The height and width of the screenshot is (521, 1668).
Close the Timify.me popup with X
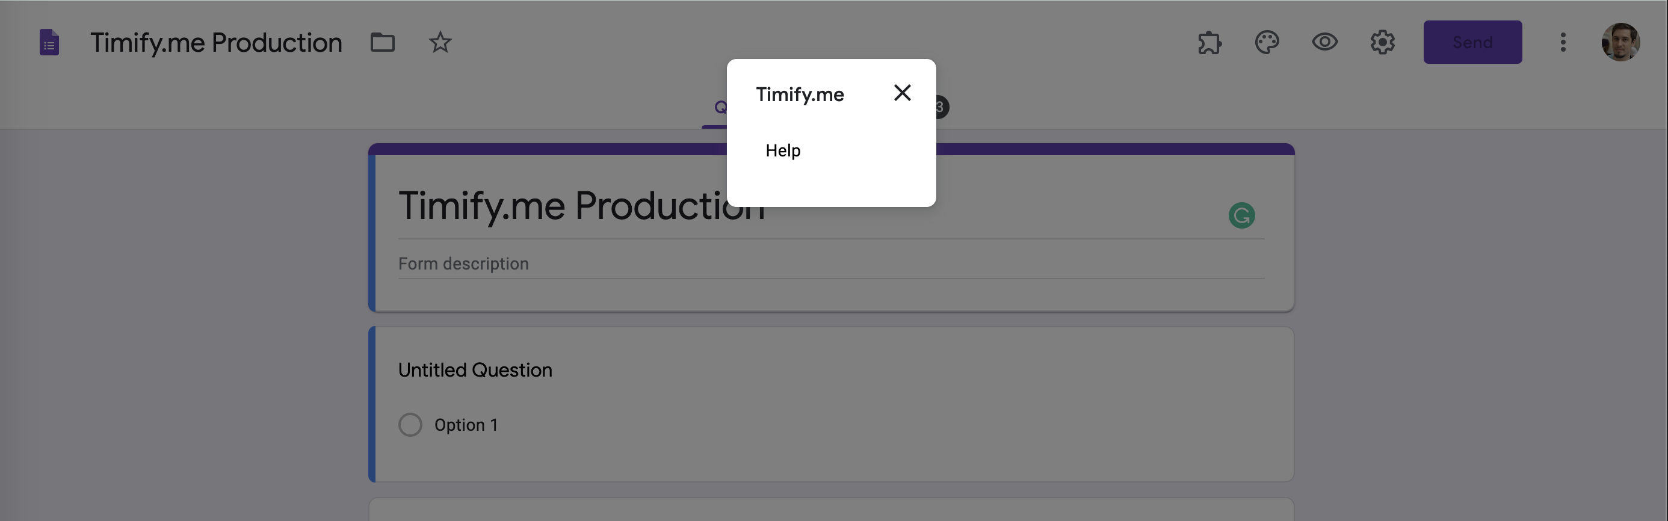[902, 93]
